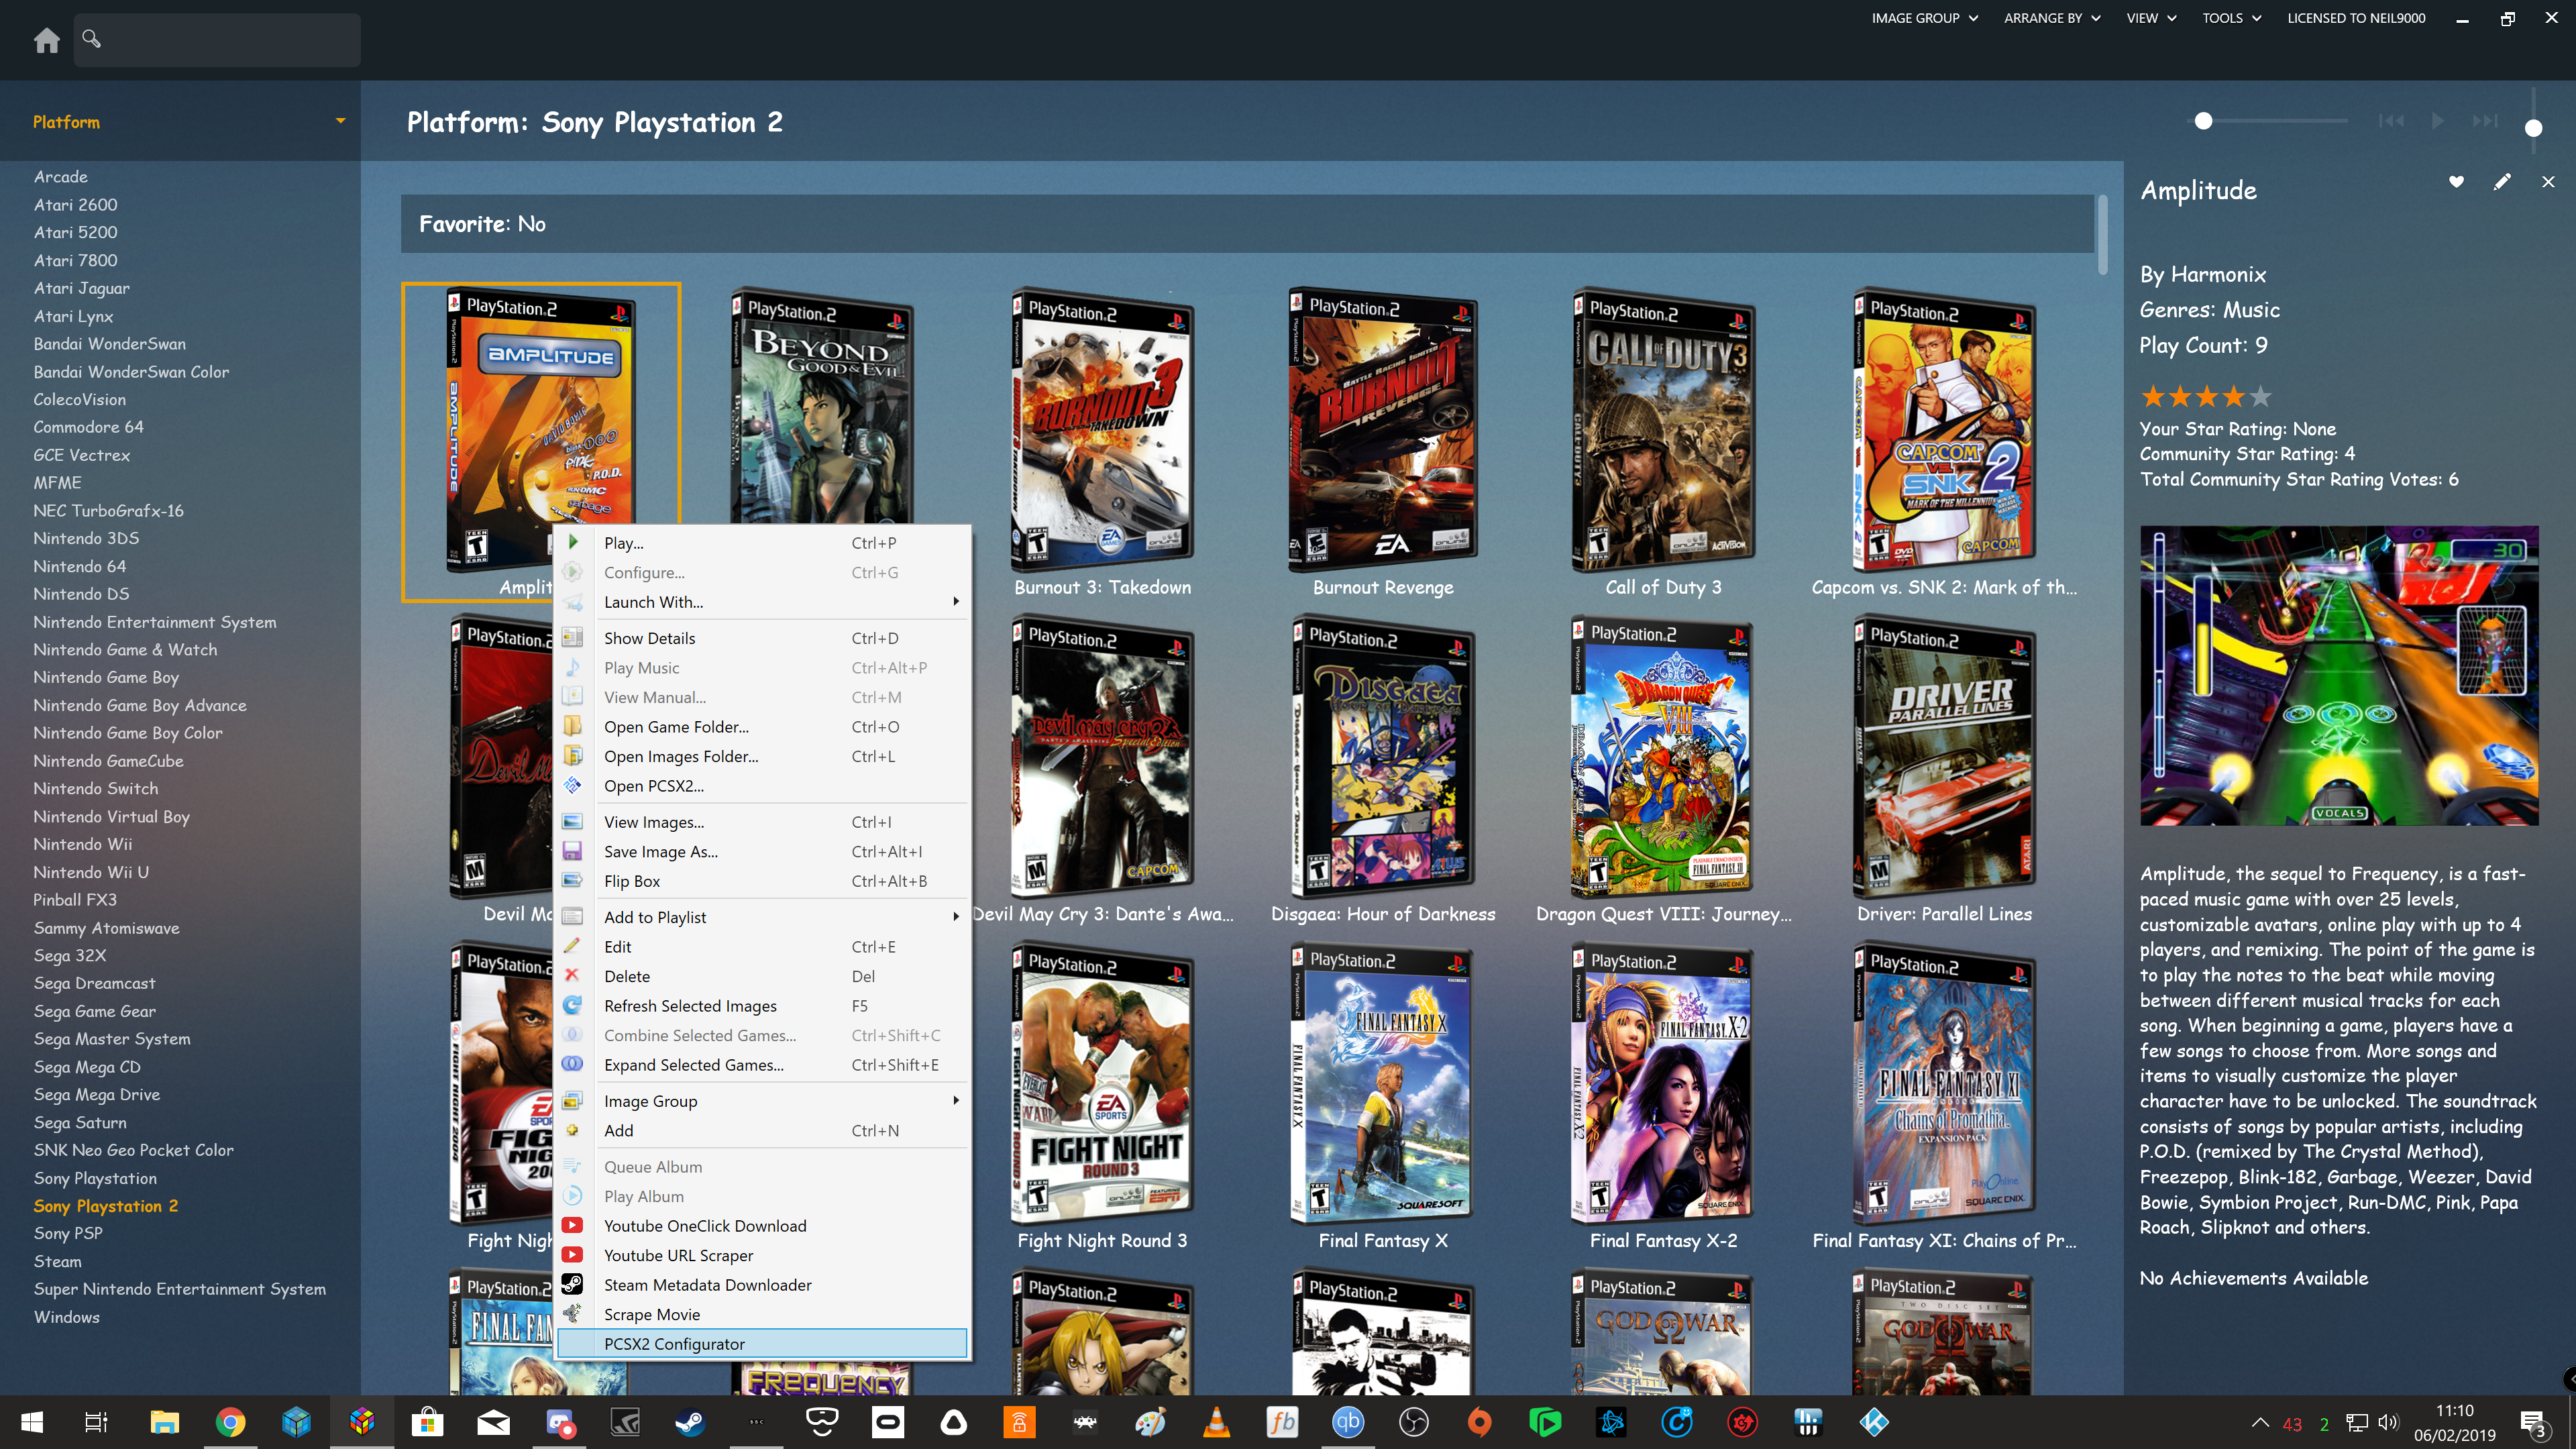The width and height of the screenshot is (2576, 1449).
Task: Click the search input field
Action: pos(217,40)
